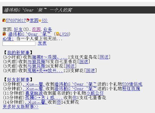Viewport: 155px width, 113px height.
Task: Click the home icon before 家园
Action: coord(28,20)
